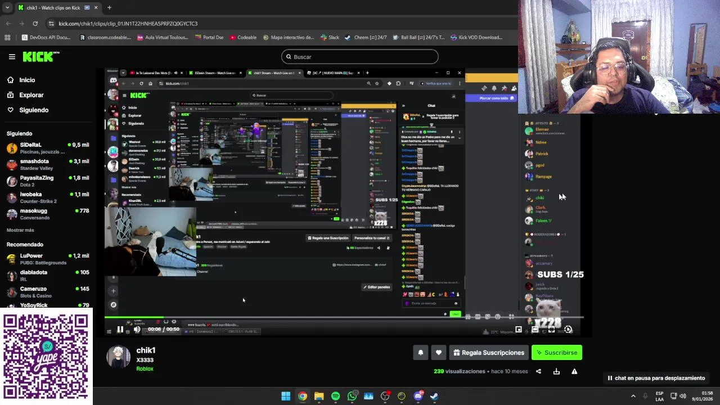Viewport: 720px width, 405px height.
Task: Pause the clip playback
Action: coord(120,330)
